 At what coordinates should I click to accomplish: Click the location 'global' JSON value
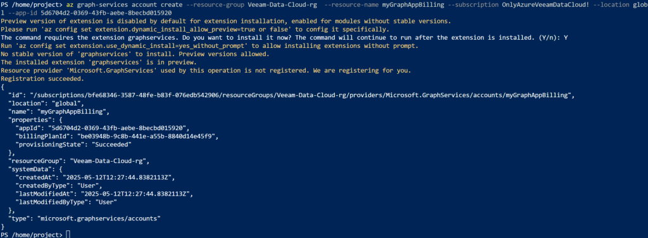[x=66, y=104]
